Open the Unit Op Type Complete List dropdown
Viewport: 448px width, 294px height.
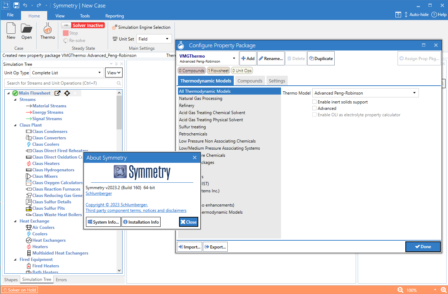[x=67, y=73]
